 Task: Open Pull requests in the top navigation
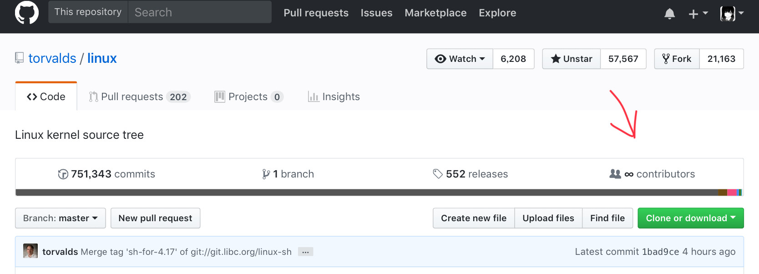point(316,13)
